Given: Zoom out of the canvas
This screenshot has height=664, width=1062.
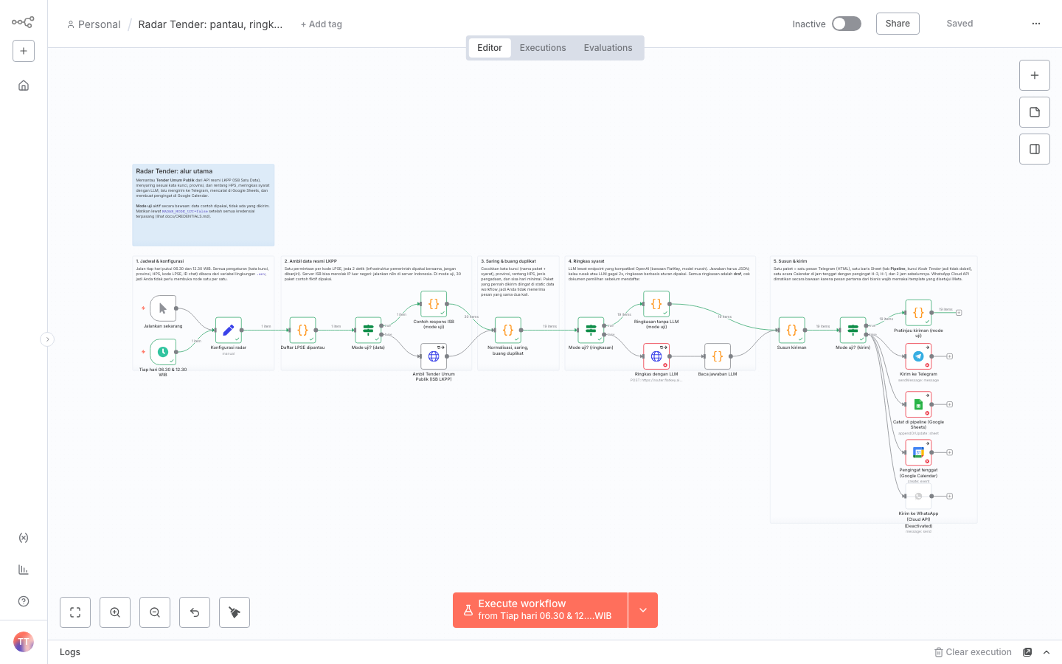Looking at the screenshot, I should [155, 612].
